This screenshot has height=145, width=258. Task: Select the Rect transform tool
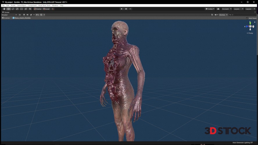click(x=21, y=9)
